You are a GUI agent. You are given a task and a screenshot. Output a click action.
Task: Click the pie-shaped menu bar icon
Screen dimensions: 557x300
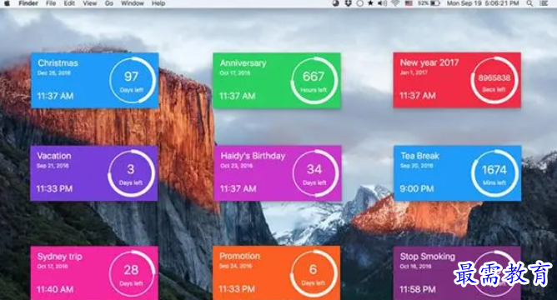(336, 3)
